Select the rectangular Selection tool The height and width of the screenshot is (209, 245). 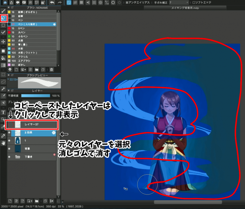pos(3,75)
